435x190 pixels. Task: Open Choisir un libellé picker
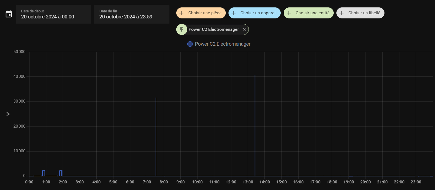click(x=360, y=13)
